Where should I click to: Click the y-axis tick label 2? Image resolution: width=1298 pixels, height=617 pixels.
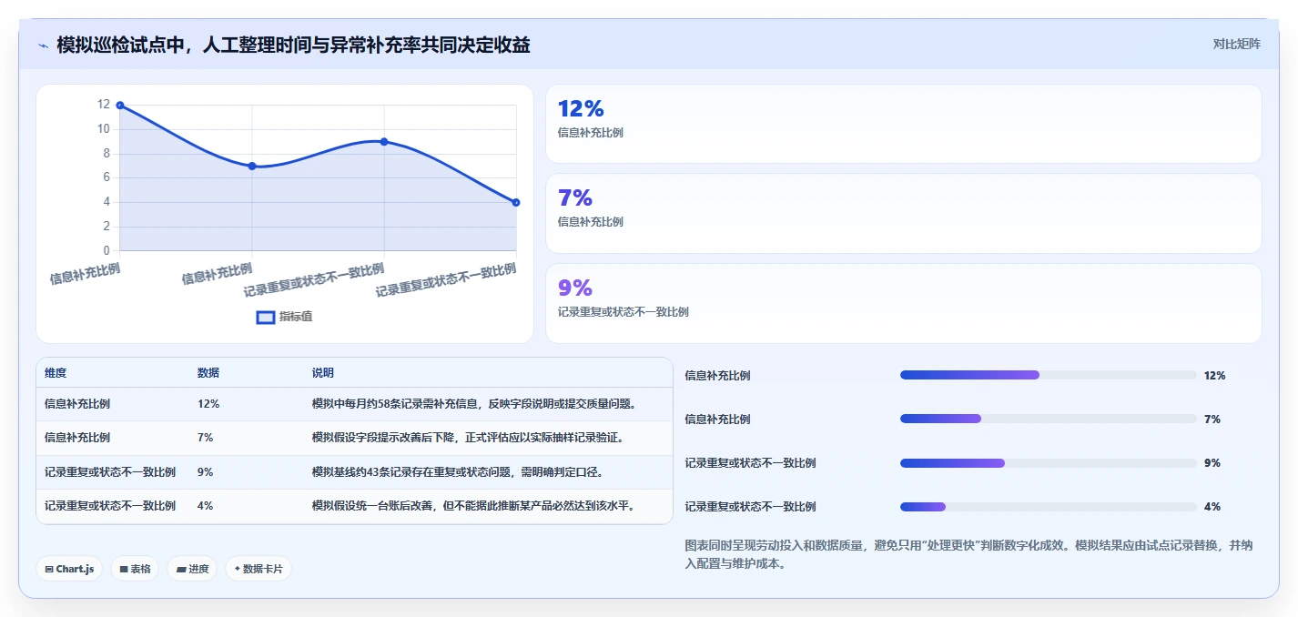(x=106, y=227)
